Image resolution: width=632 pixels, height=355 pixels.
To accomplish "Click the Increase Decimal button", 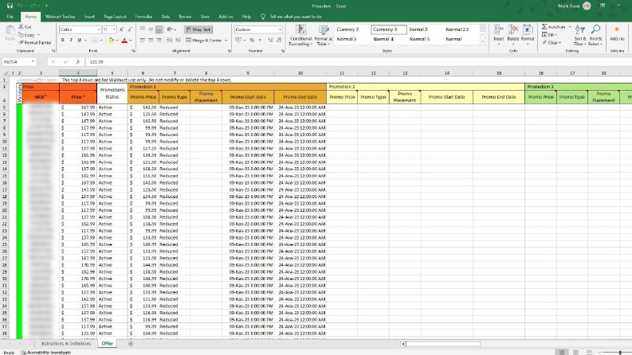I will (270, 41).
